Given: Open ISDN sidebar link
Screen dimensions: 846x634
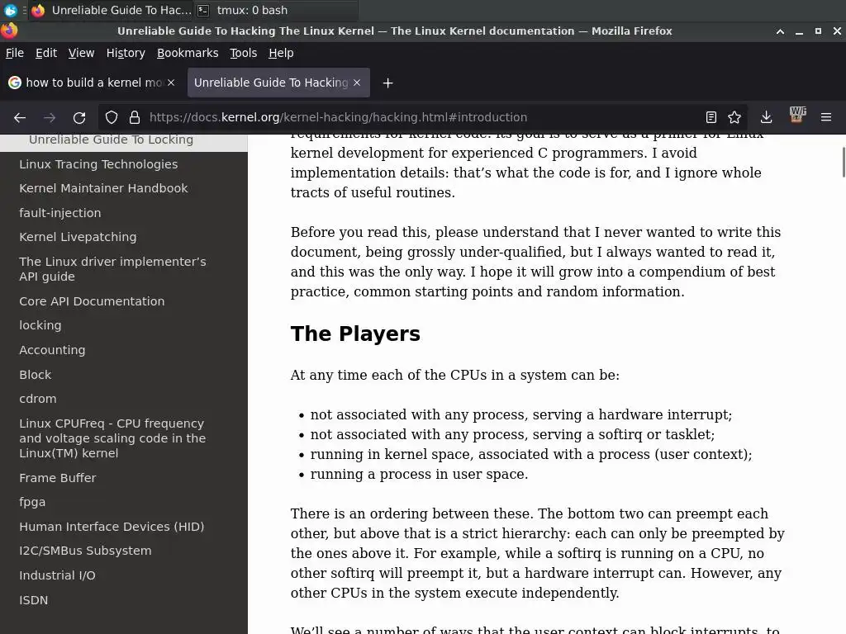Looking at the screenshot, I should click(33, 600).
